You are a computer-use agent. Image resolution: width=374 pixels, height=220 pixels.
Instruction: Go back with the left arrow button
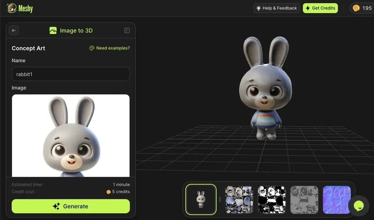14,30
